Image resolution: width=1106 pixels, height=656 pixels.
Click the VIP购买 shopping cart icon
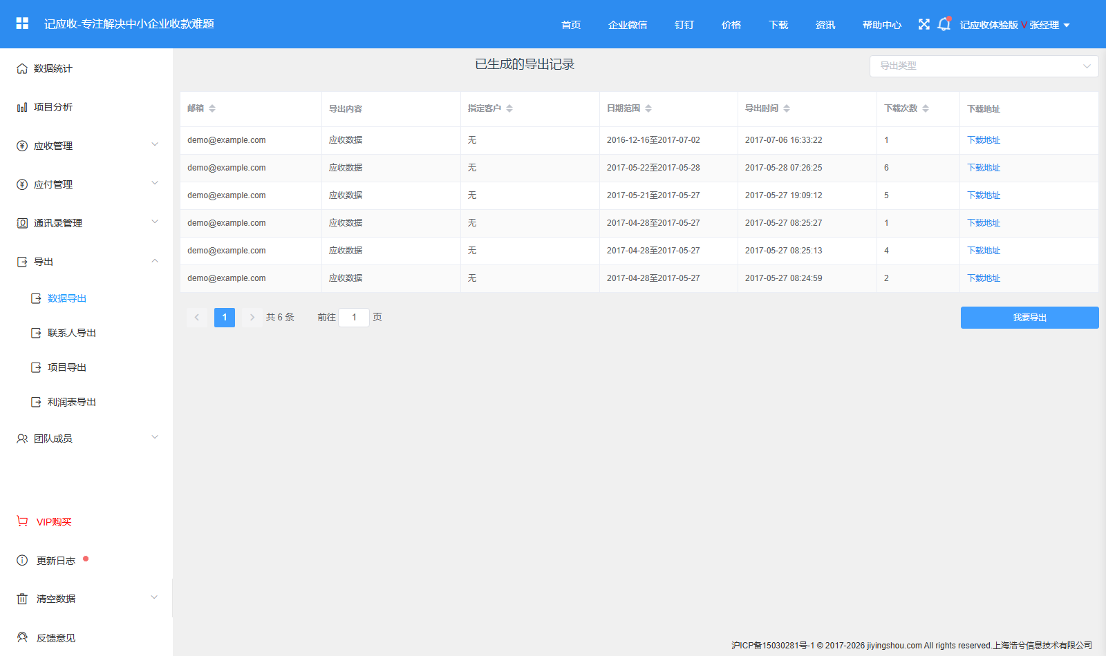tap(22, 521)
